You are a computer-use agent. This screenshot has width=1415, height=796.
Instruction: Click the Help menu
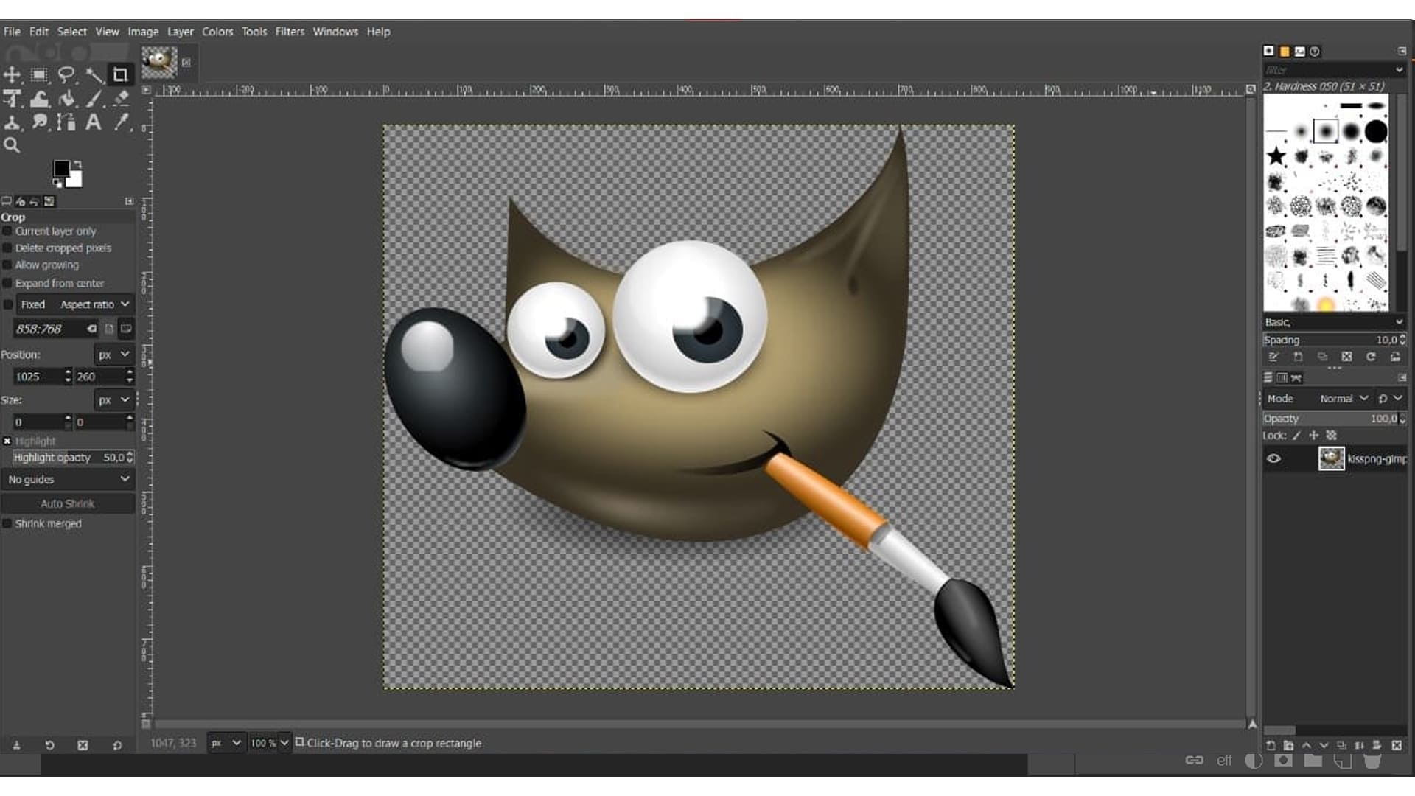pyautogui.click(x=378, y=32)
